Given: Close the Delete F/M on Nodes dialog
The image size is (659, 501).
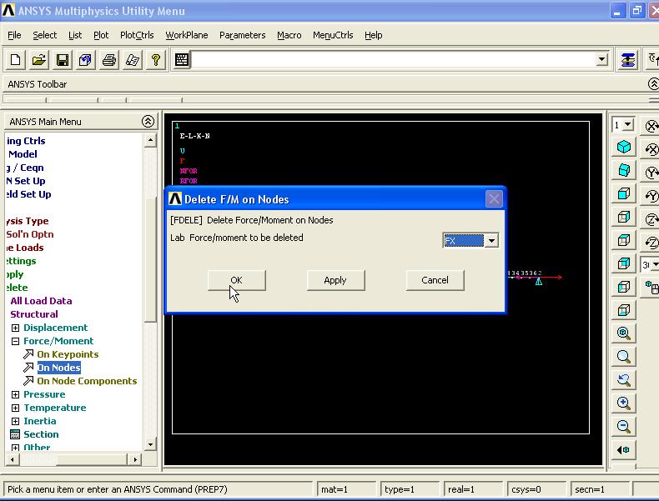Looking at the screenshot, I should [494, 198].
